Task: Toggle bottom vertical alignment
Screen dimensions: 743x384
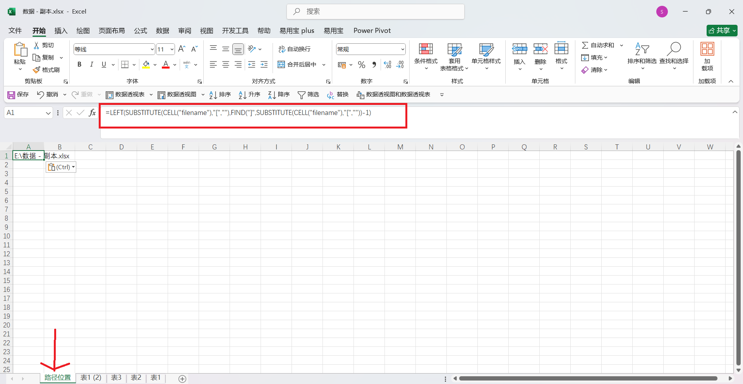Action: click(x=238, y=49)
